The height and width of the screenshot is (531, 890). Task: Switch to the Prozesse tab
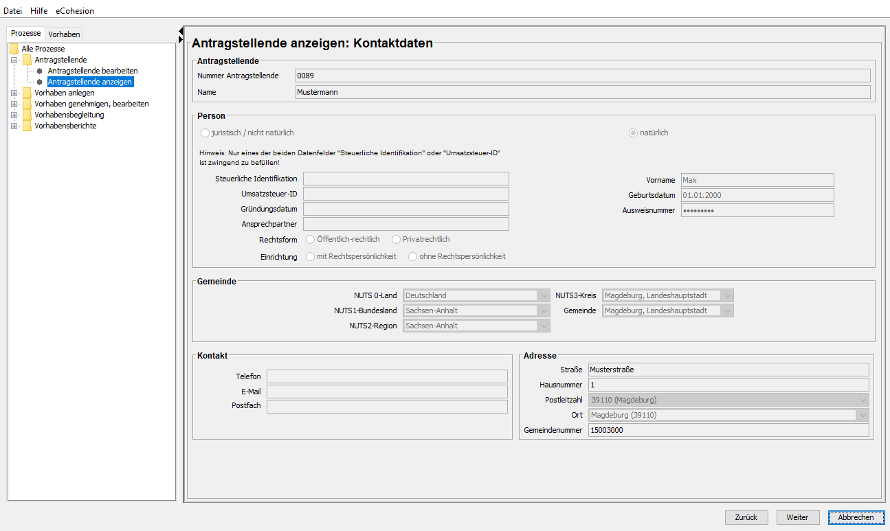point(25,33)
